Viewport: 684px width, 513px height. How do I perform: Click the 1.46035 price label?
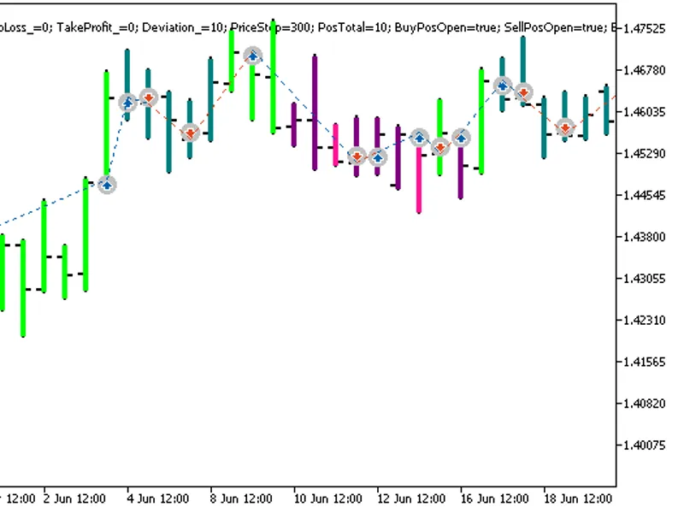(x=645, y=112)
